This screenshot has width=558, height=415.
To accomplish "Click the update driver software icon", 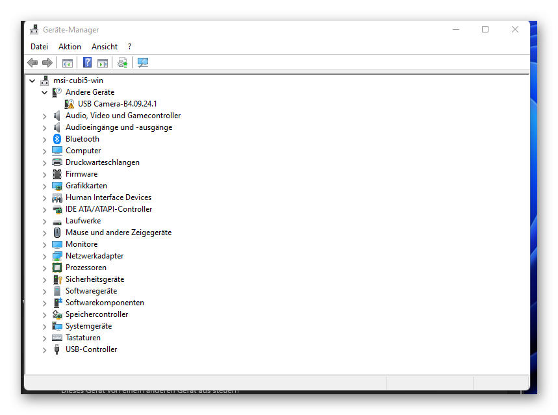I will click(x=122, y=63).
